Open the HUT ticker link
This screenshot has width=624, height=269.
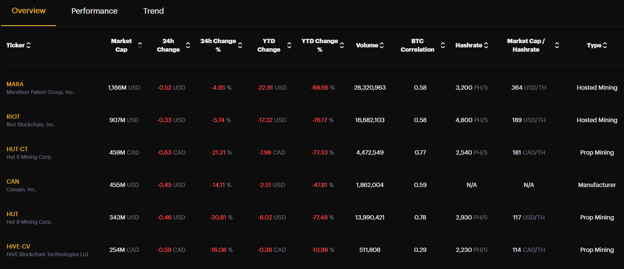pos(12,214)
